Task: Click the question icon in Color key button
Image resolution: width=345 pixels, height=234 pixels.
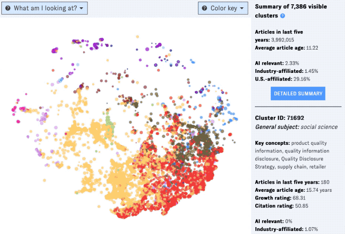Action: (x=204, y=8)
